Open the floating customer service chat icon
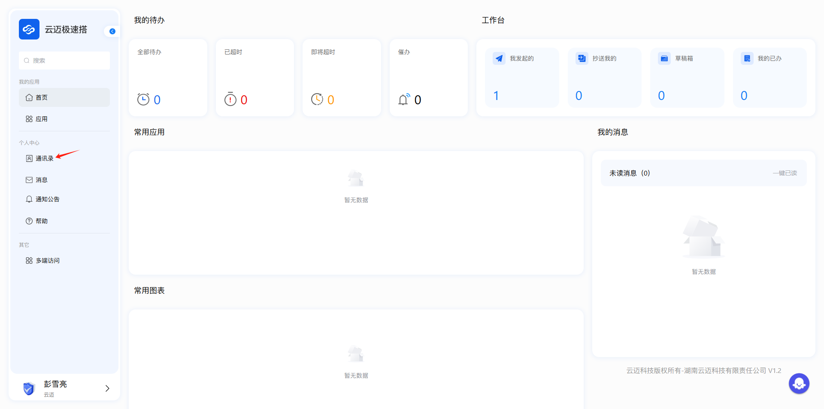 point(799,383)
